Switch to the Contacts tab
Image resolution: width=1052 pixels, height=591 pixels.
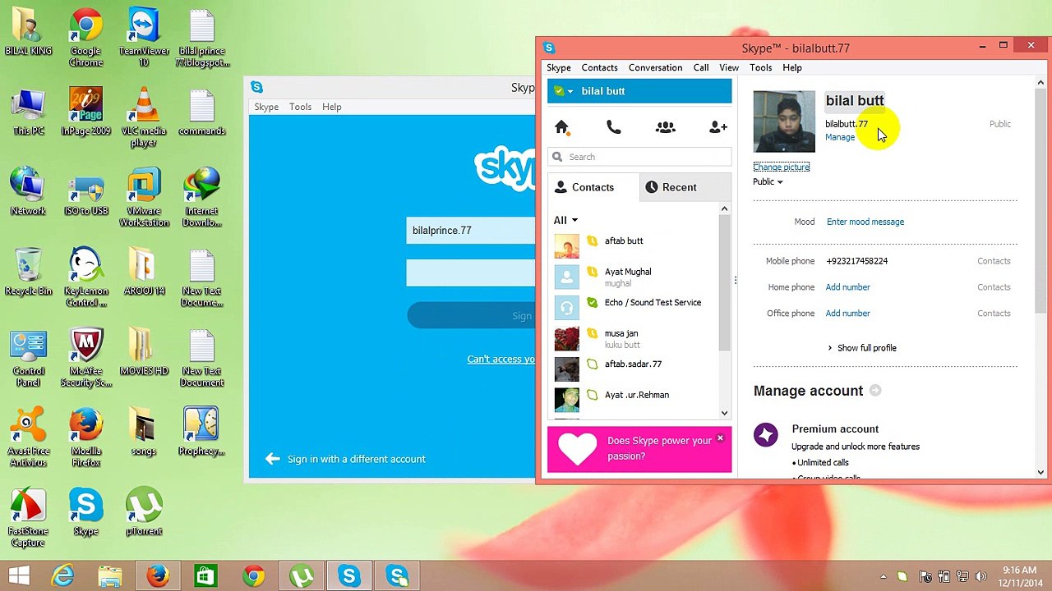click(x=593, y=187)
